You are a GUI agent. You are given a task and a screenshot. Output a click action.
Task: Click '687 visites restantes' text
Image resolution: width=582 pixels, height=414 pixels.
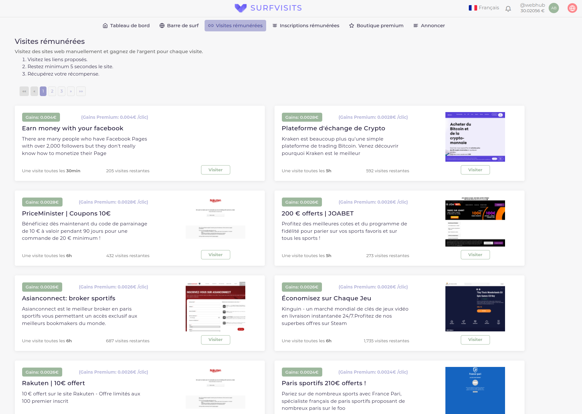128,341
